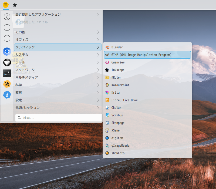Launch Krita by its text label
Screen dimensions: 216x189
click(x=116, y=93)
